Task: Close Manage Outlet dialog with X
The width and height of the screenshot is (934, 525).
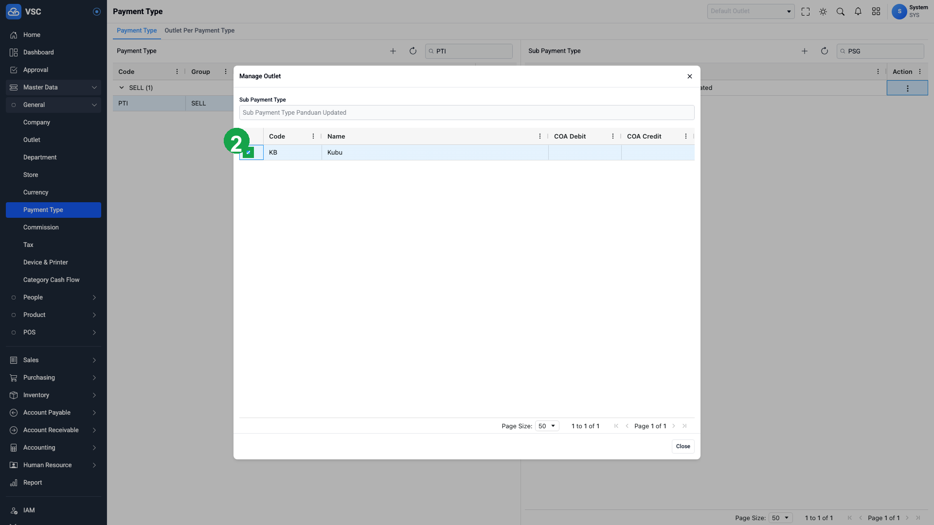Action: click(690, 76)
